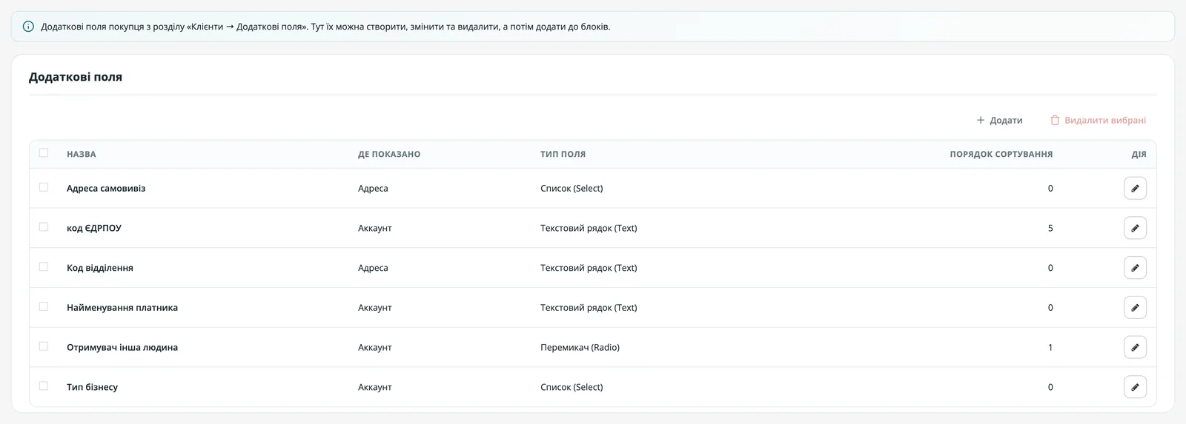
Task: Click Список (Select) in Адреса самовивіз row
Action: 572,189
